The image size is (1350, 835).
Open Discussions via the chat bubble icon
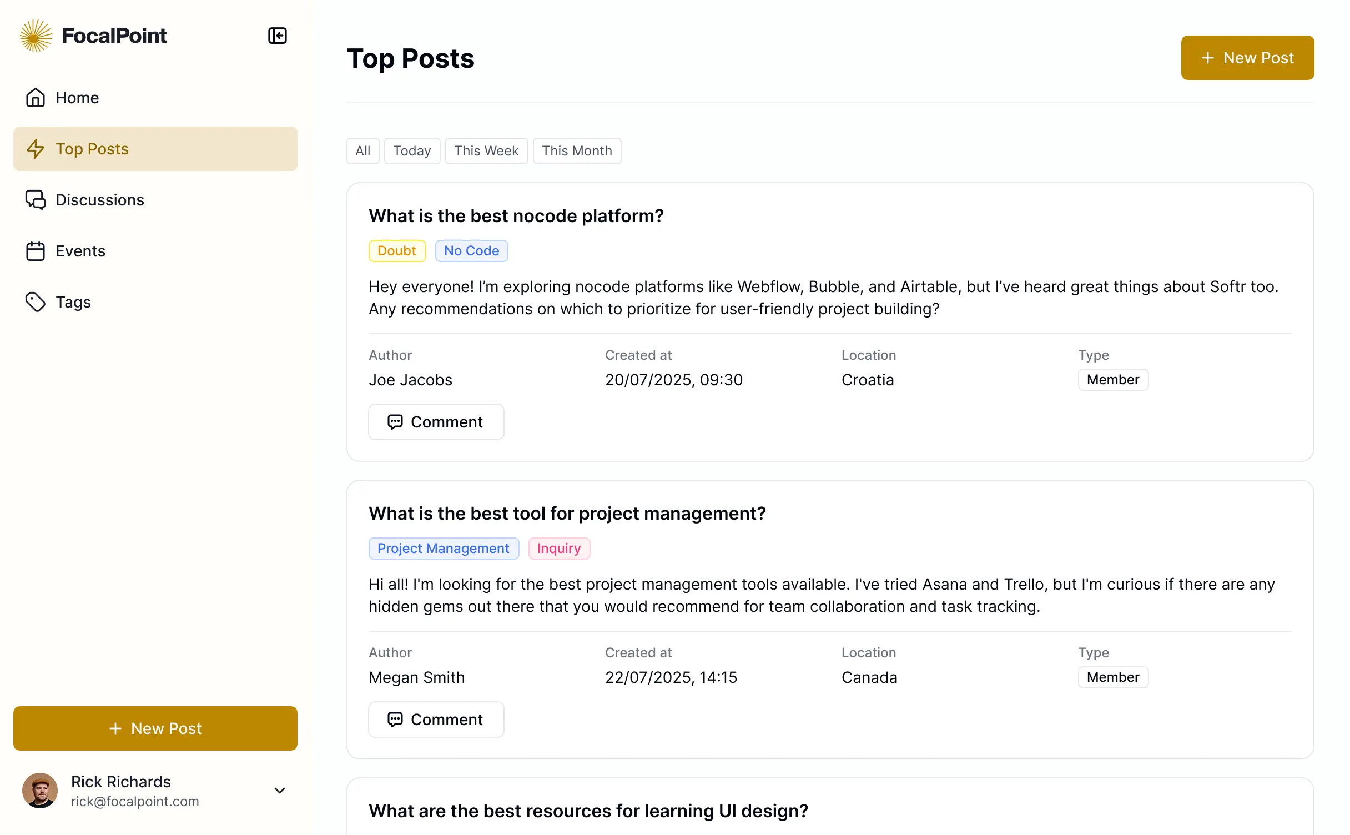pos(36,199)
